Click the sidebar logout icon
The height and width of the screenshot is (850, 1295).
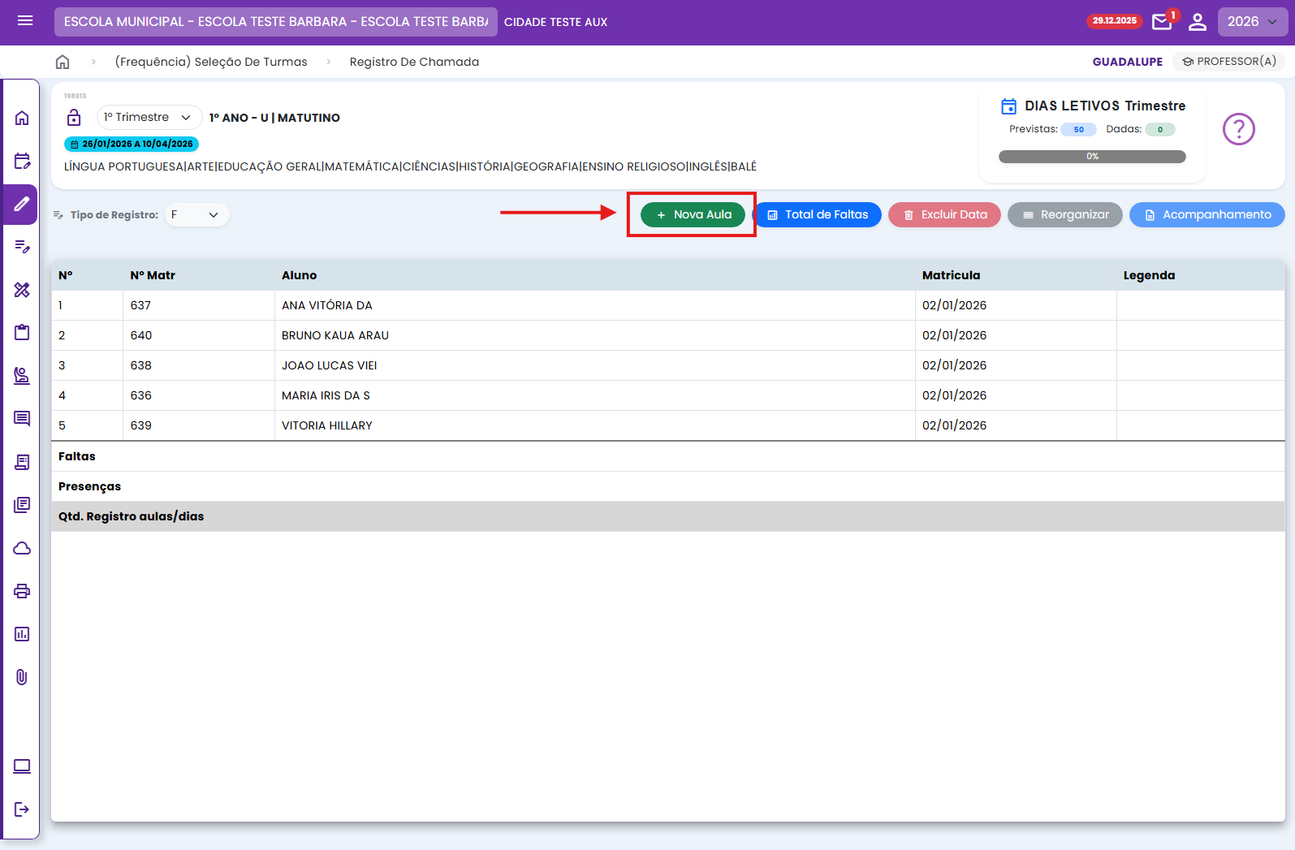[x=22, y=809]
